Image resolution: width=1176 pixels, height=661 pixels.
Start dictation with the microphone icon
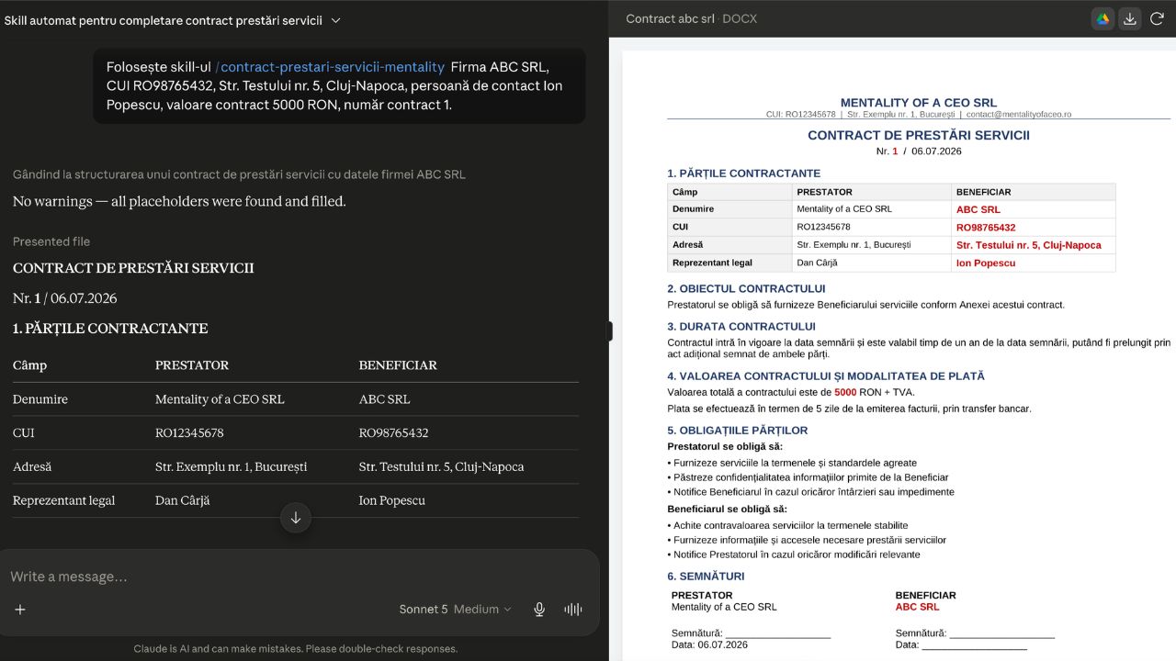pos(539,609)
